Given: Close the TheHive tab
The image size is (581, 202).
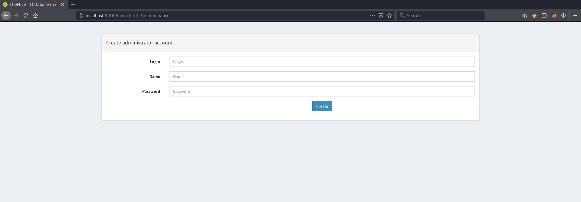Looking at the screenshot, I should (x=63, y=5).
